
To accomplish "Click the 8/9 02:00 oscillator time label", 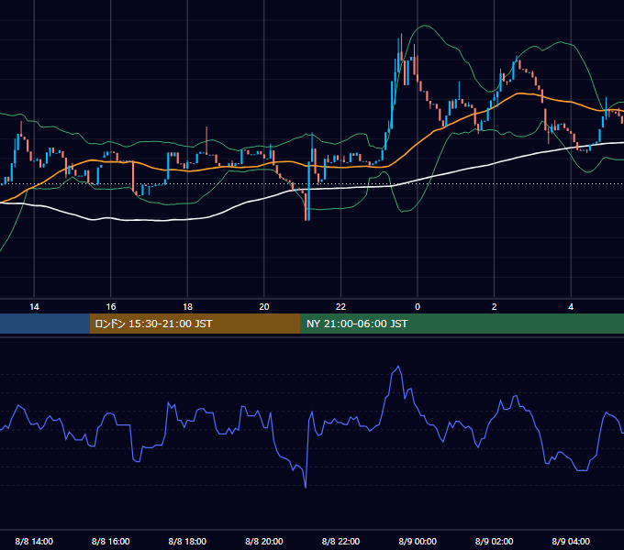I will (x=494, y=541).
